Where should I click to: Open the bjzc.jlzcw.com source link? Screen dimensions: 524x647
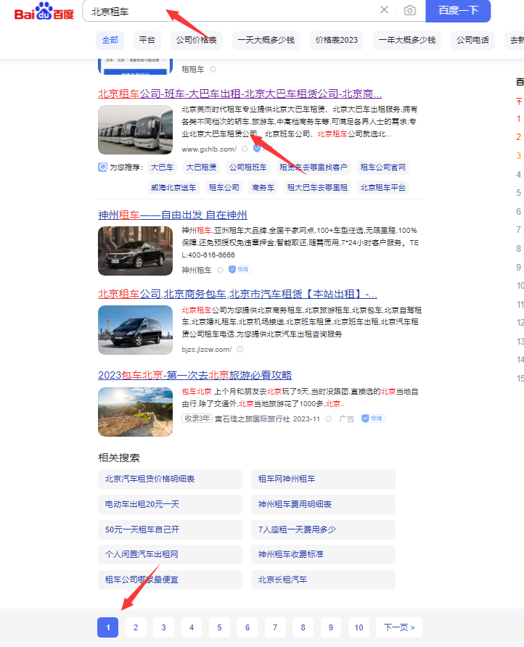(x=206, y=350)
